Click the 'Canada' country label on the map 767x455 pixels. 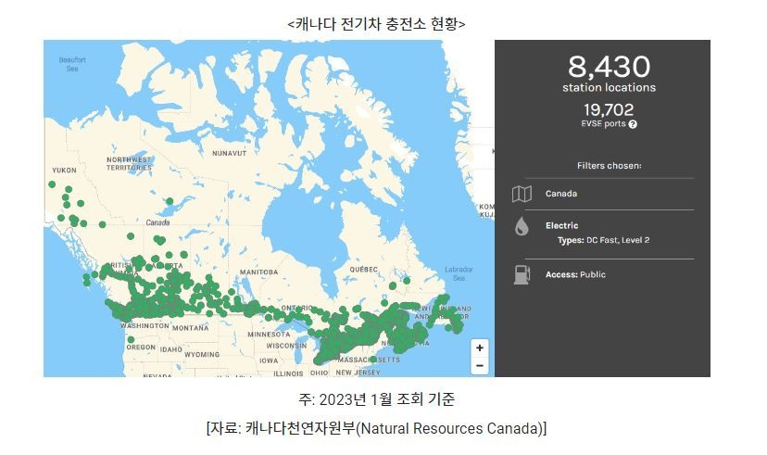click(157, 222)
